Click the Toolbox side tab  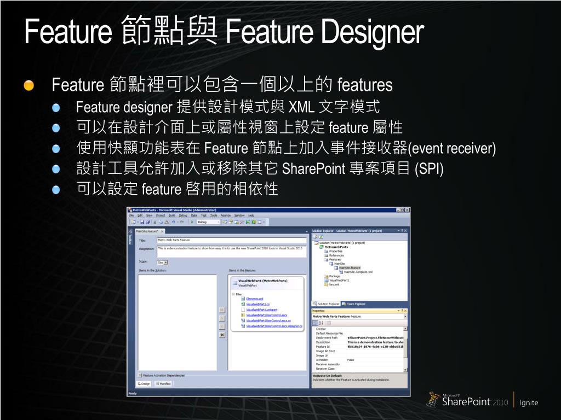pos(130,237)
